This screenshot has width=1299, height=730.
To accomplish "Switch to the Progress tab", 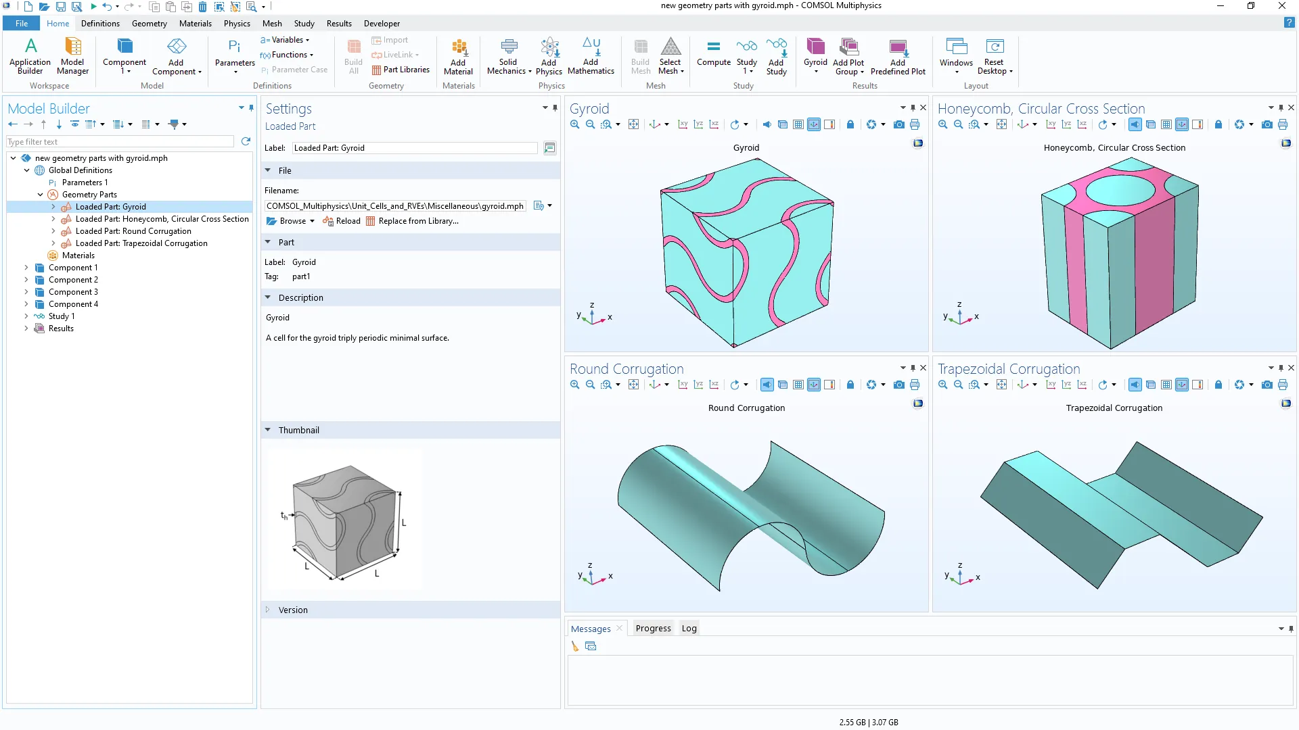I will 653,628.
